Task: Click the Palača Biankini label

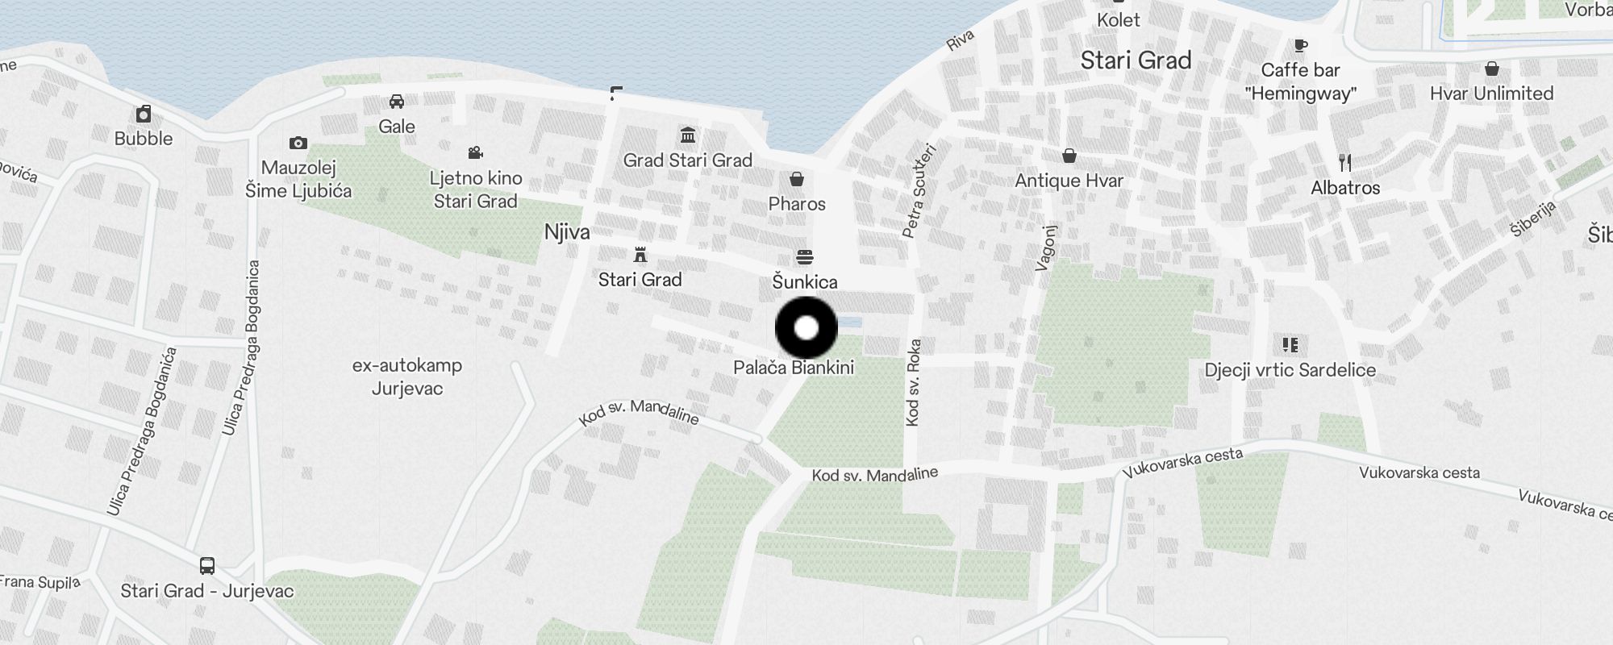Action: pos(794,368)
